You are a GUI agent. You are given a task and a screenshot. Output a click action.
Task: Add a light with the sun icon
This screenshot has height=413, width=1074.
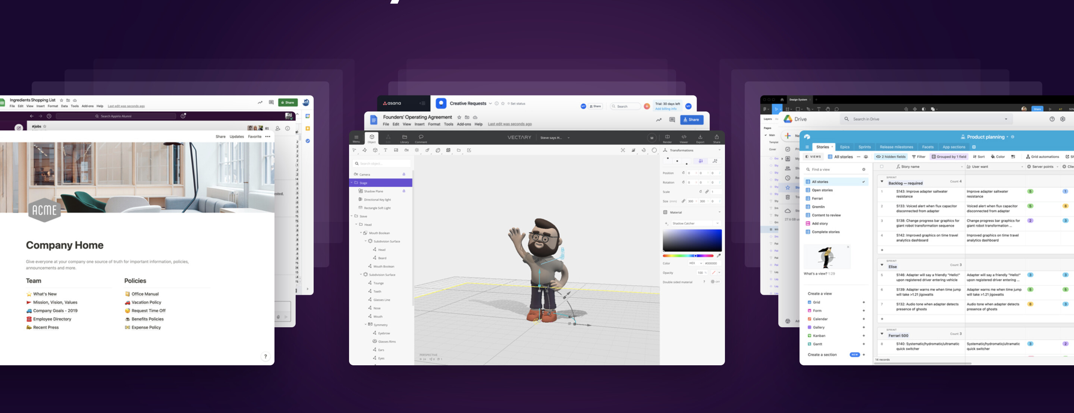click(417, 150)
